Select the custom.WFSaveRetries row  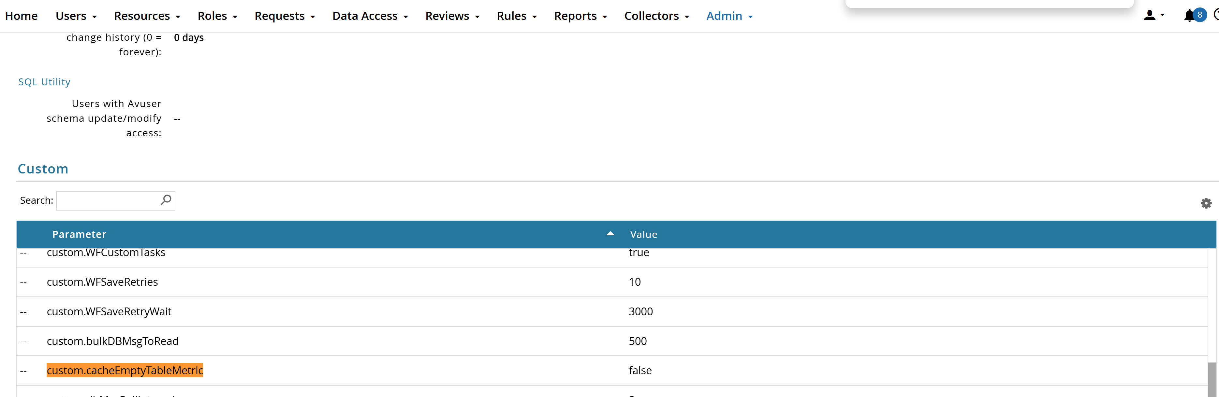[x=102, y=282]
